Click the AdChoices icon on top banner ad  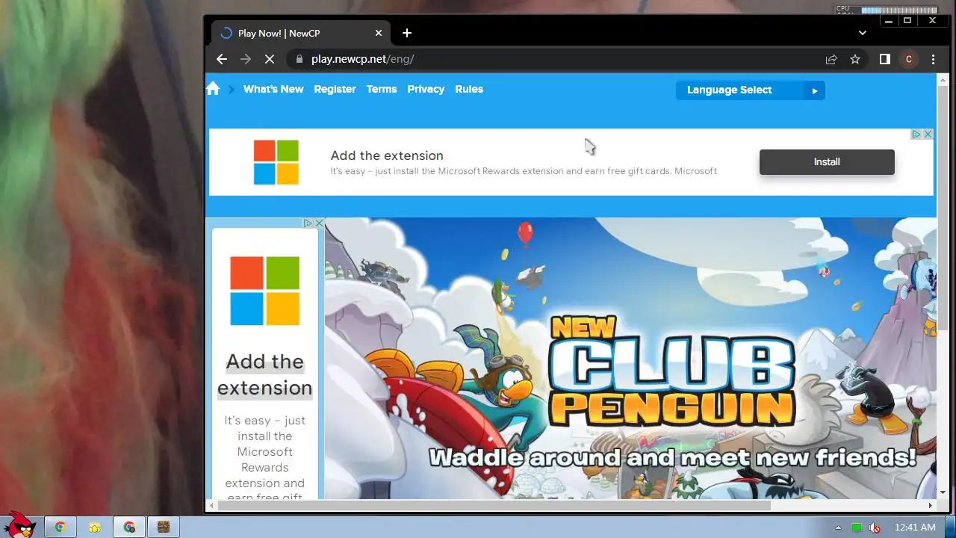pyautogui.click(x=916, y=134)
